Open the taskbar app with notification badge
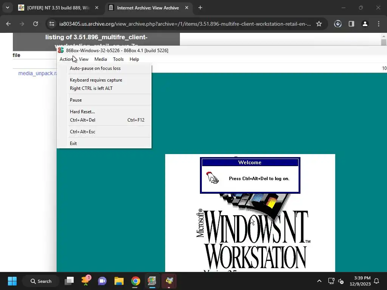387x290 pixels. coord(86,281)
